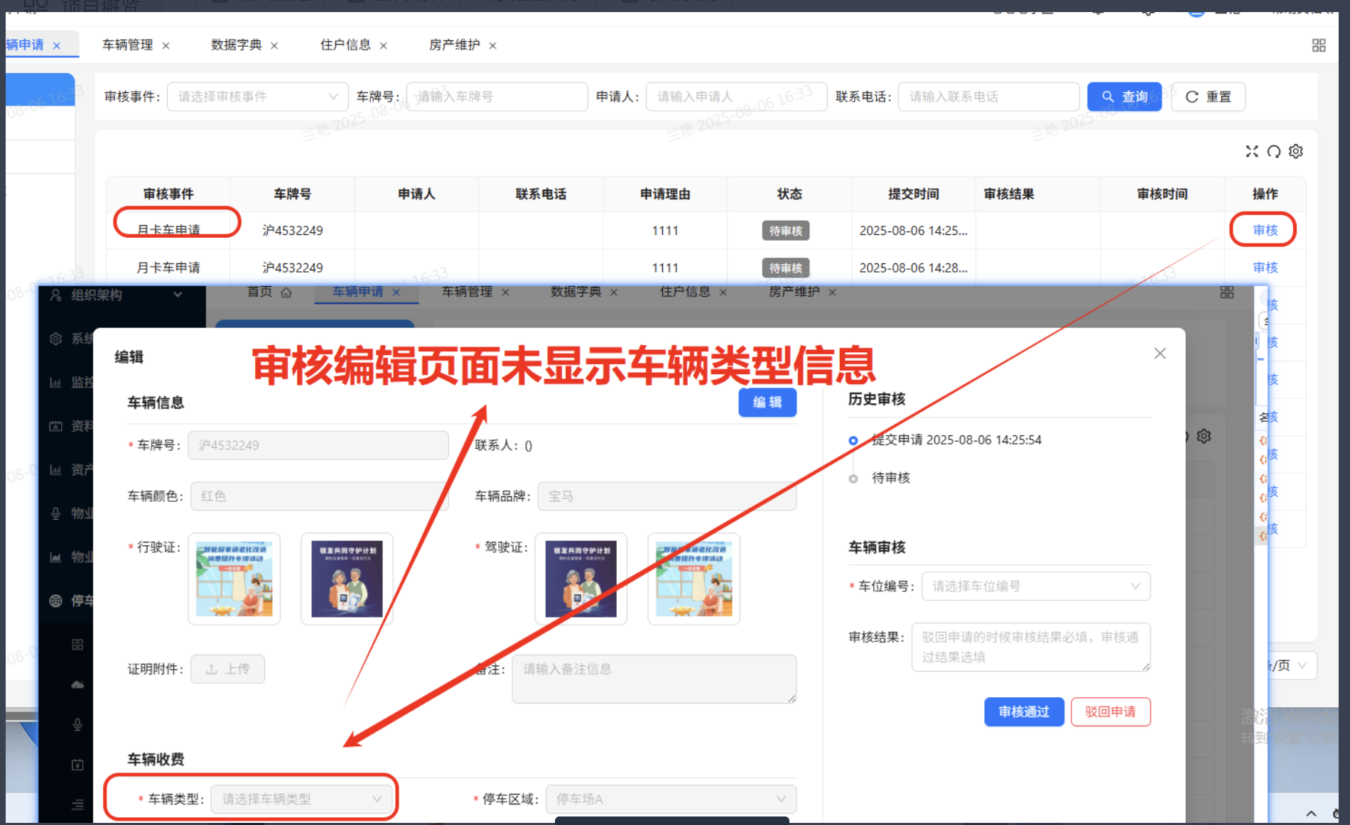Close the 车辆管理 tab with its X icon
1350x825 pixels.
click(x=166, y=45)
